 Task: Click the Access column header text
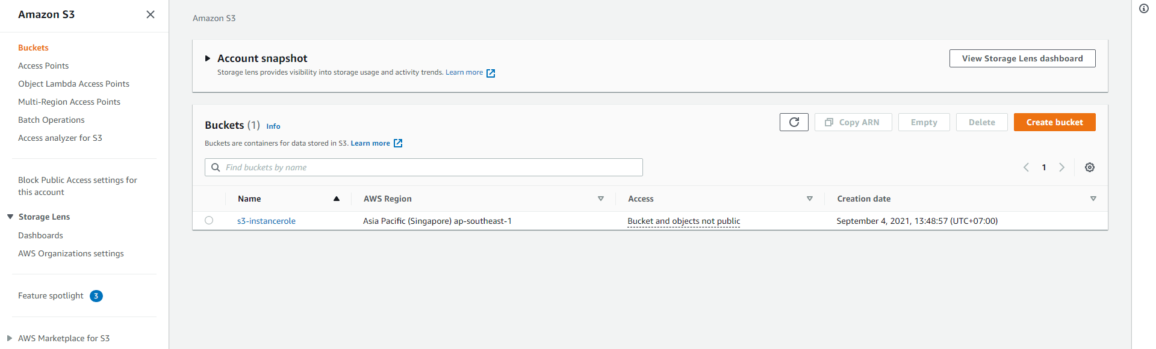641,199
